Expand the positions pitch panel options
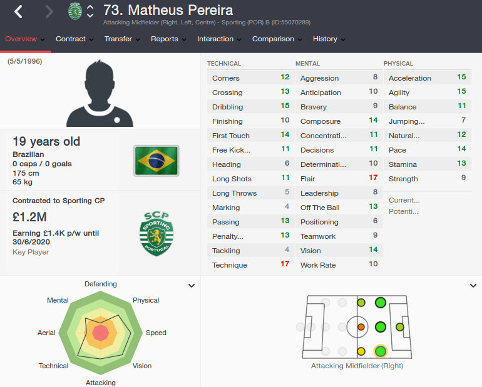This screenshot has height=387, width=482. pyautogui.click(x=473, y=286)
